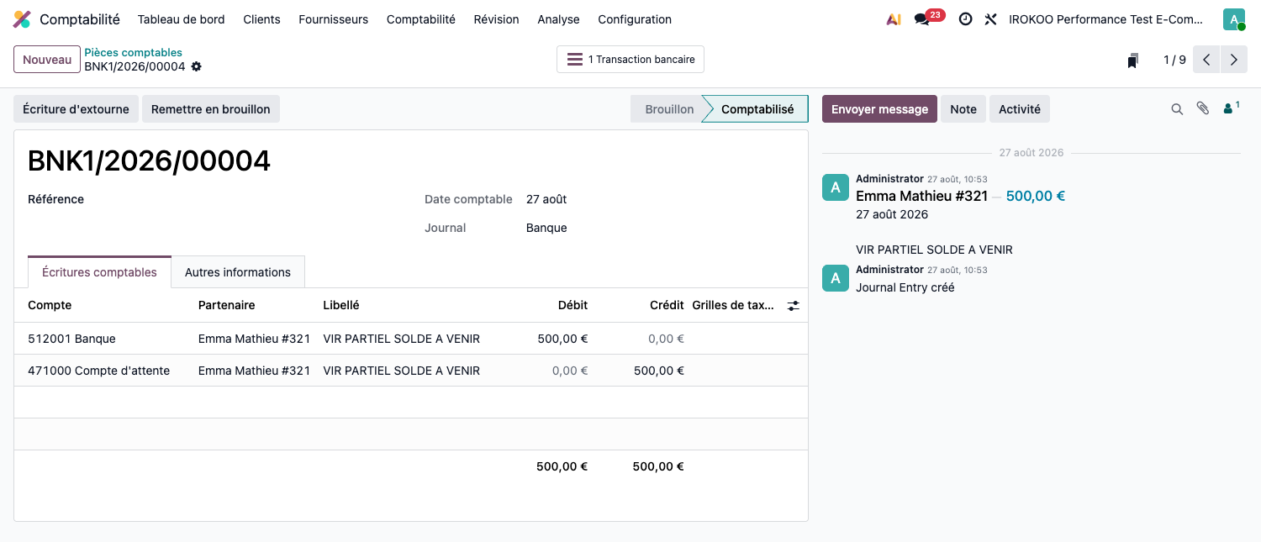Click the Envoyer message button
This screenshot has width=1261, height=542.
coord(879,109)
